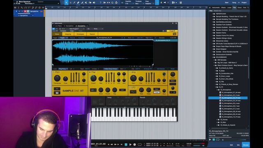
Task: Open the help question-mark icon
Action: point(100,2)
